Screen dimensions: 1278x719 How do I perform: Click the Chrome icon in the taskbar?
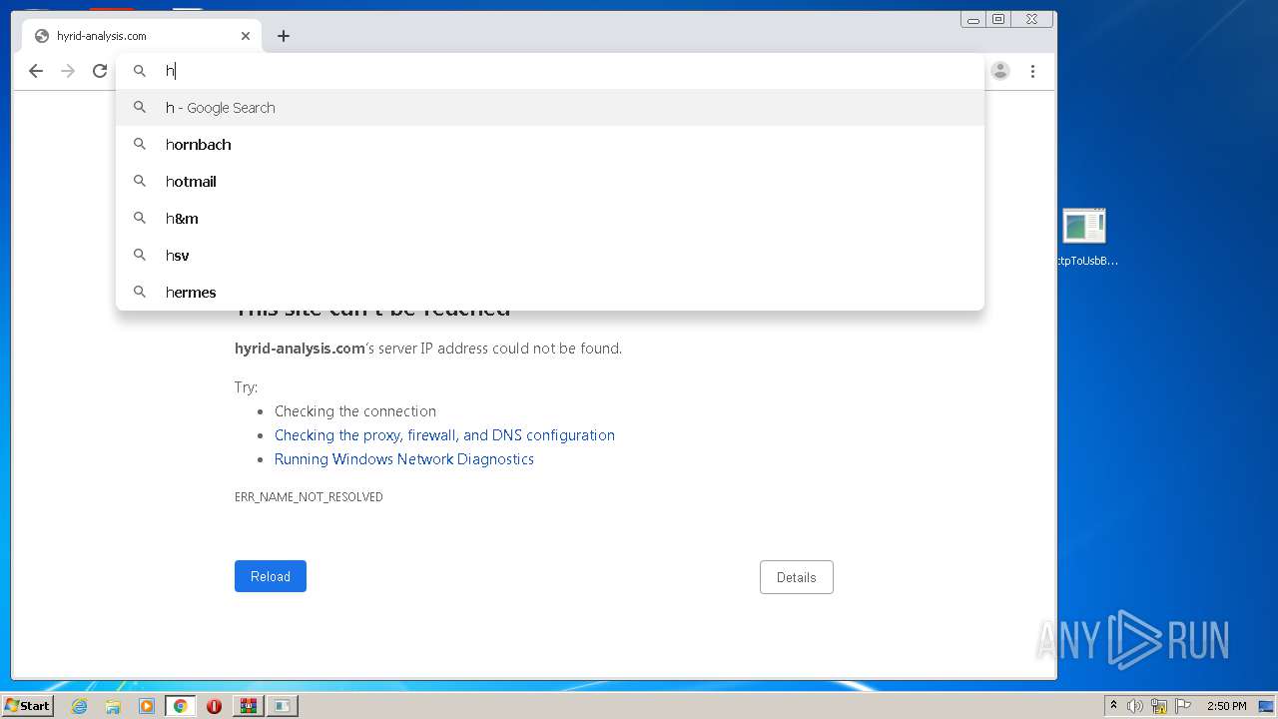pyautogui.click(x=181, y=706)
